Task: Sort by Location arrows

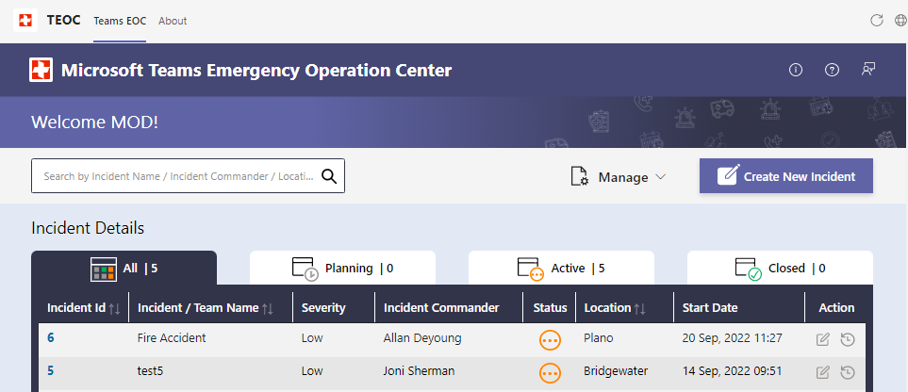Action: (639, 309)
